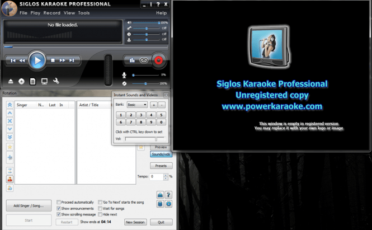Click instant sound button 1
Image resolution: width=372 pixels, height=230 pixels.
coord(121,115)
